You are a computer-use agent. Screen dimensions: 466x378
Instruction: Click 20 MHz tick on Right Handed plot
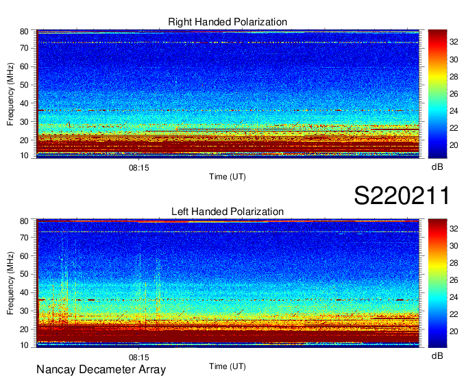click(24, 140)
